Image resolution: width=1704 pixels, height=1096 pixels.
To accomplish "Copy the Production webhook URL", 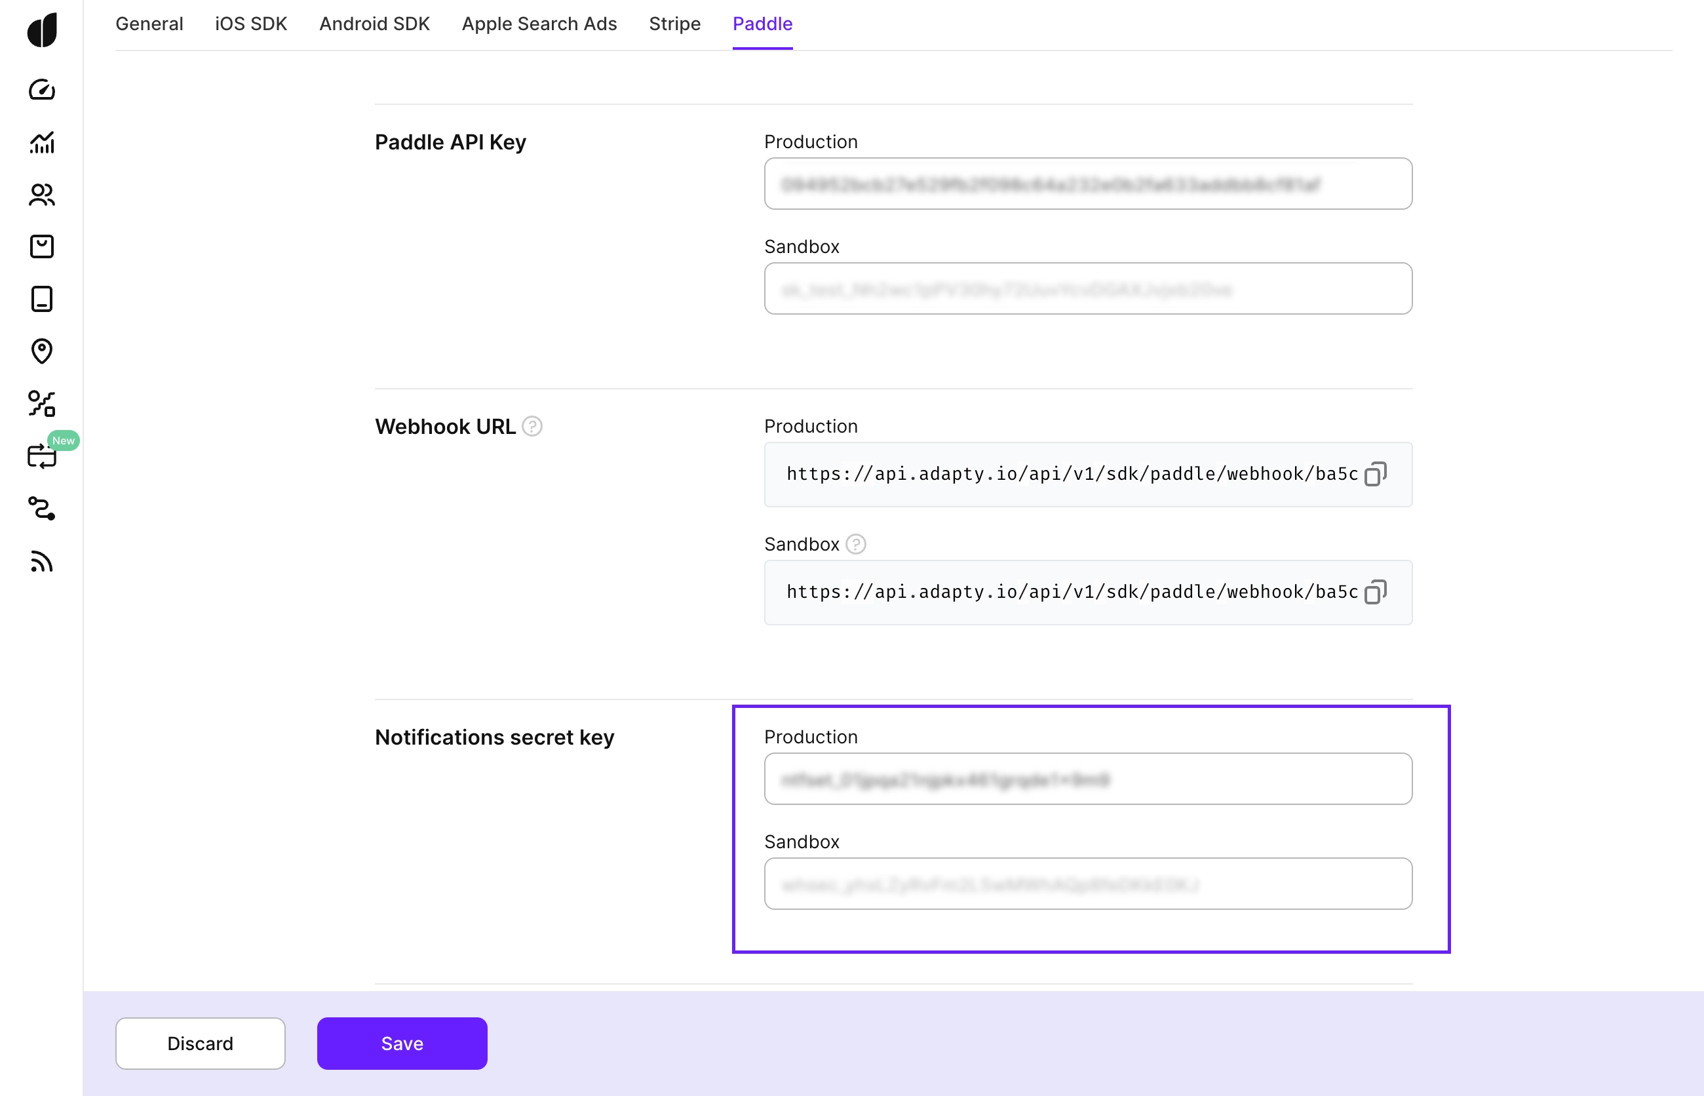I will [x=1374, y=474].
